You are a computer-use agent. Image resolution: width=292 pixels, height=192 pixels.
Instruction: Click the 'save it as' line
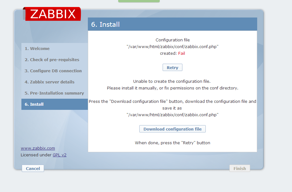pos(172,108)
